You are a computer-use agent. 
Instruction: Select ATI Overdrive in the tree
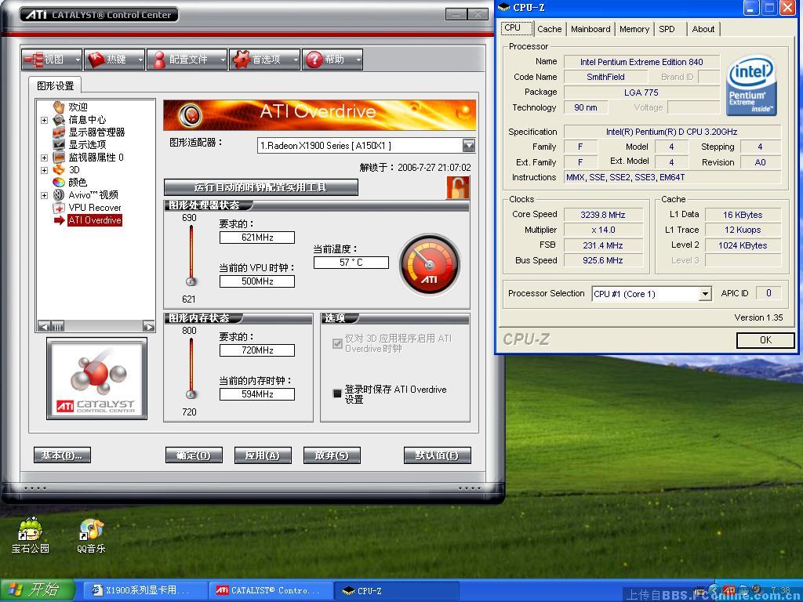pos(95,220)
